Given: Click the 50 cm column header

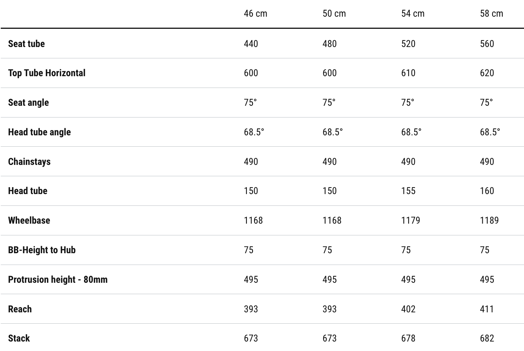Looking at the screenshot, I should [x=334, y=14].
